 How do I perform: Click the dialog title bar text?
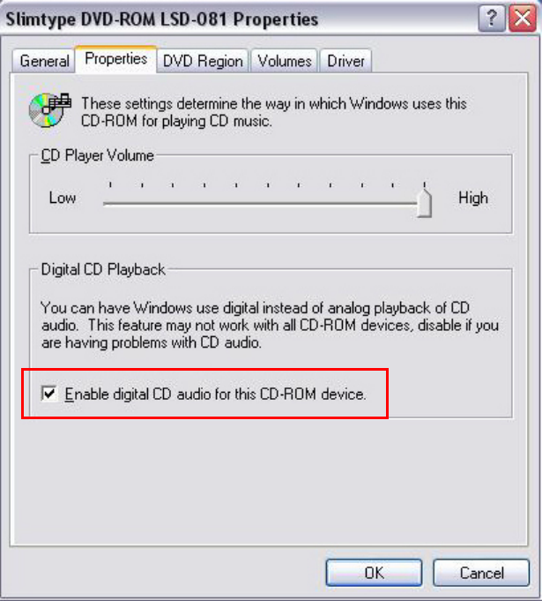162,19
